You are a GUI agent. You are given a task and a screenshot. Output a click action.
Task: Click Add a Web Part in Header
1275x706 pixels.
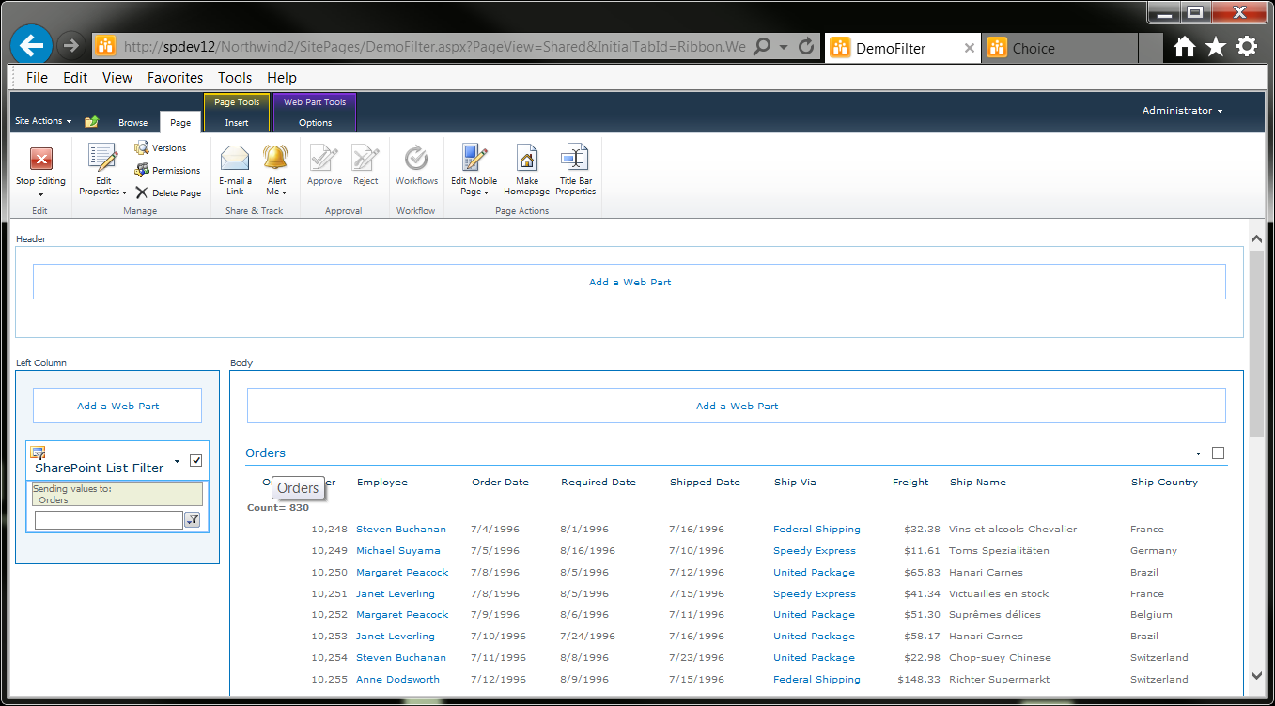click(x=630, y=282)
